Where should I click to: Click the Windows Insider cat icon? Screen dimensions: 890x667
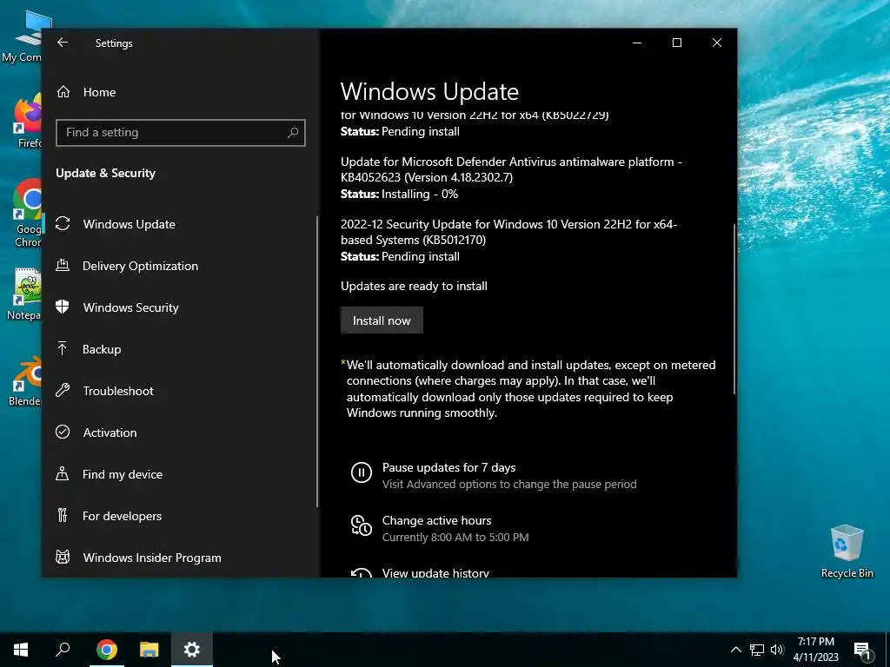click(63, 557)
